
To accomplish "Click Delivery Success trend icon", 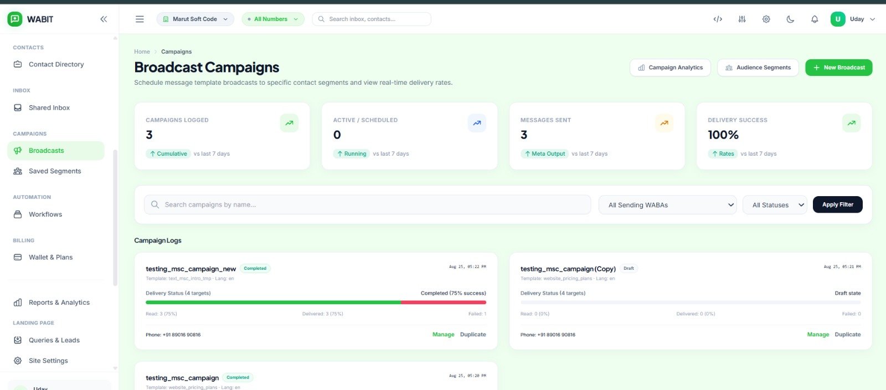I will [852, 123].
